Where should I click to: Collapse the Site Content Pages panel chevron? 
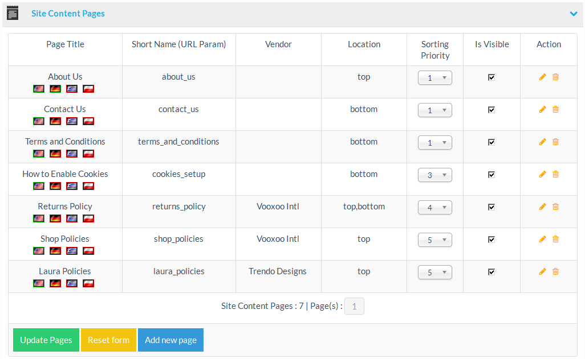(574, 14)
